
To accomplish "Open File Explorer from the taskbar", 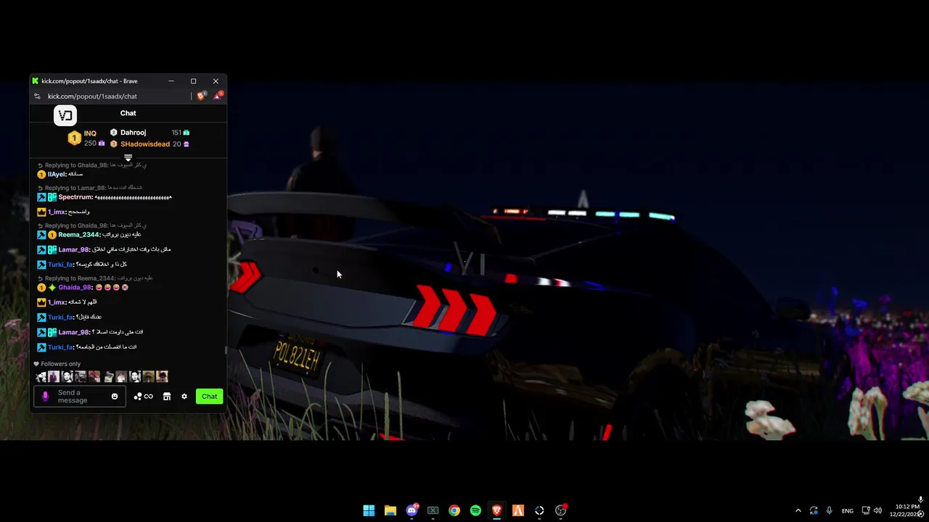I will tap(390, 510).
